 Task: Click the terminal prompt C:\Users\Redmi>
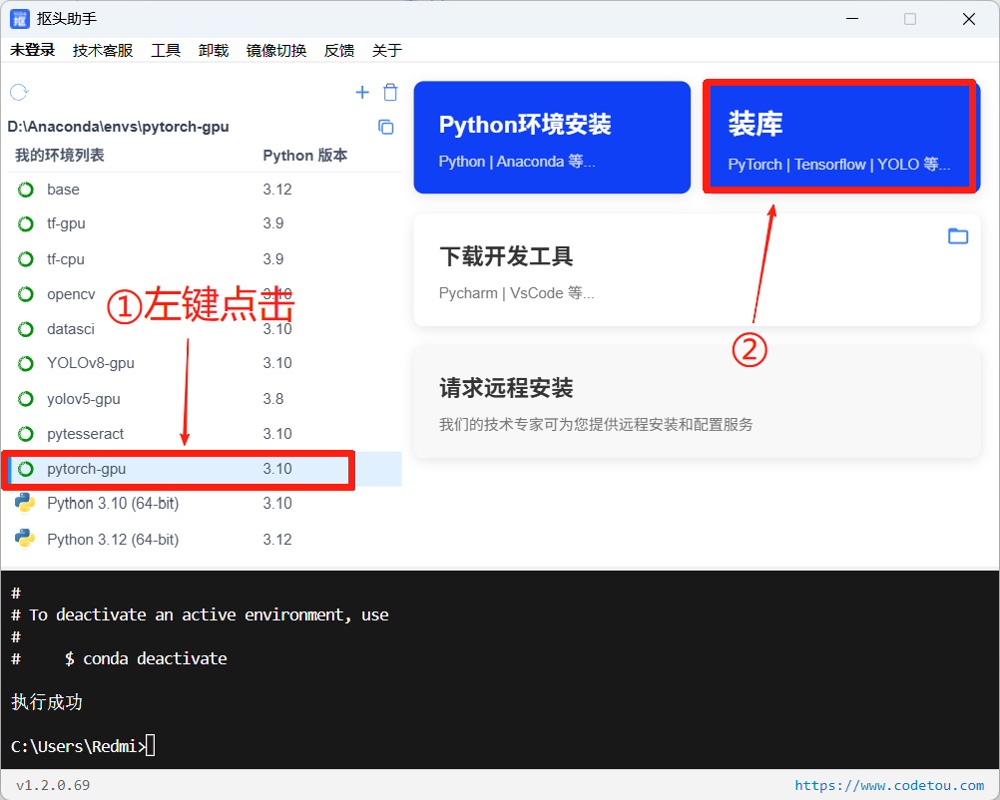78,746
